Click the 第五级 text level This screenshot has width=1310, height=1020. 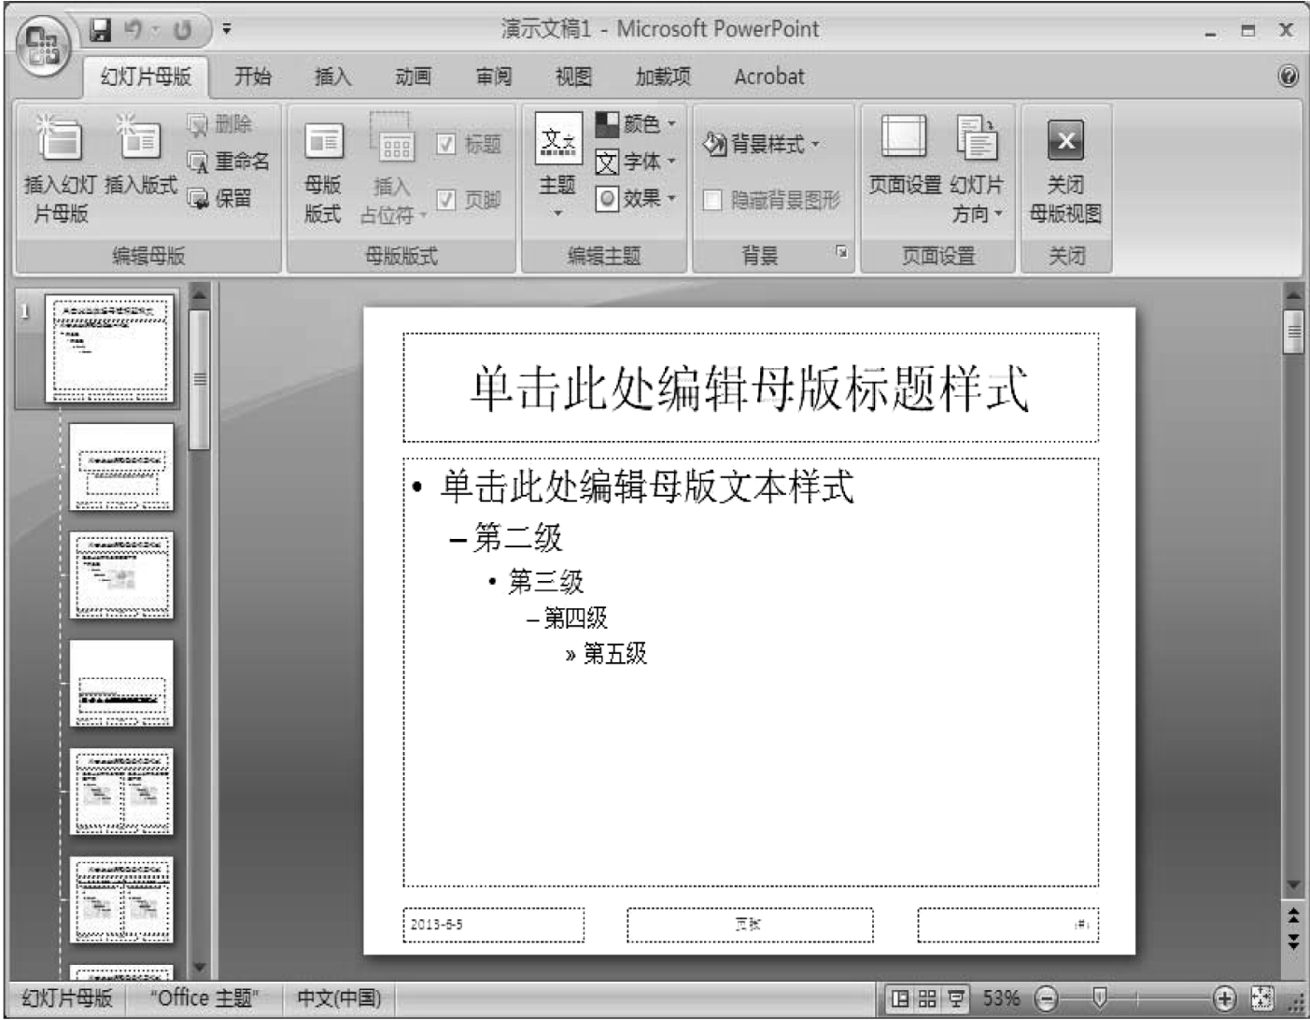pos(614,654)
